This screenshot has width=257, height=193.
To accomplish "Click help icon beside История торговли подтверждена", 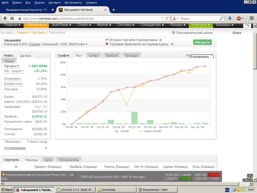I will pos(160,40).
